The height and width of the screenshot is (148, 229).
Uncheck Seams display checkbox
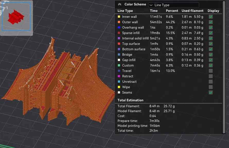tap(211, 92)
